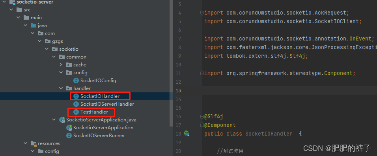The image size is (377, 156).
Task: Collapse the gzgs package chevron
Action: pyautogui.click(x=40, y=41)
